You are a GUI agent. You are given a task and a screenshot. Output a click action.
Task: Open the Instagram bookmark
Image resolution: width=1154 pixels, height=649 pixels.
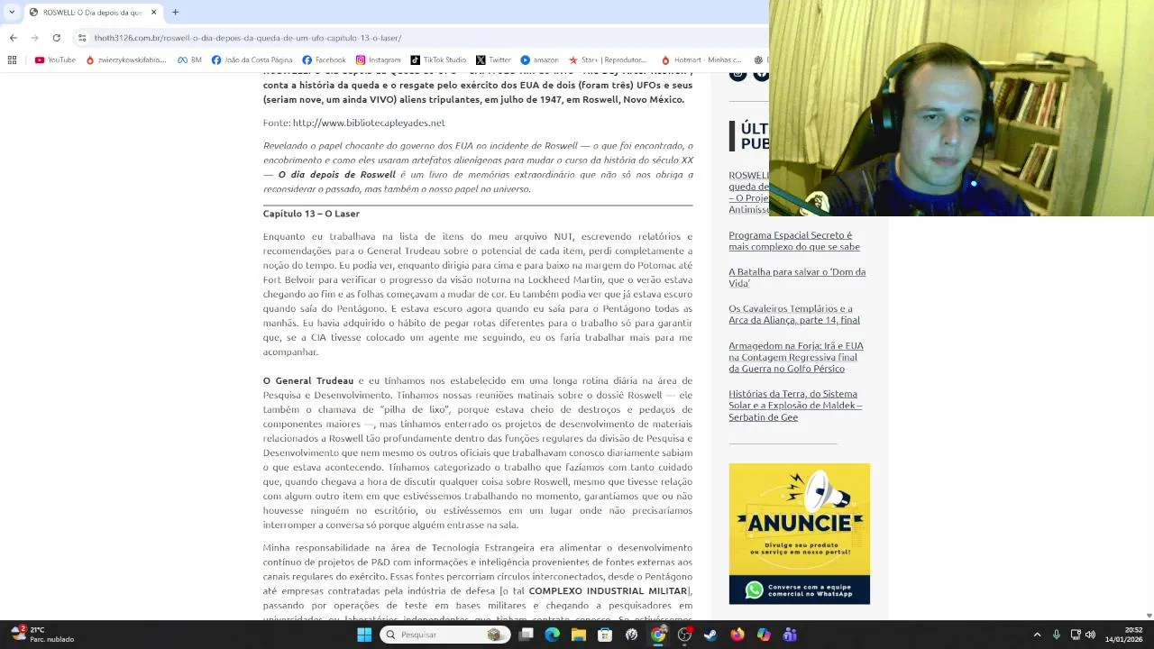pyautogui.click(x=378, y=60)
